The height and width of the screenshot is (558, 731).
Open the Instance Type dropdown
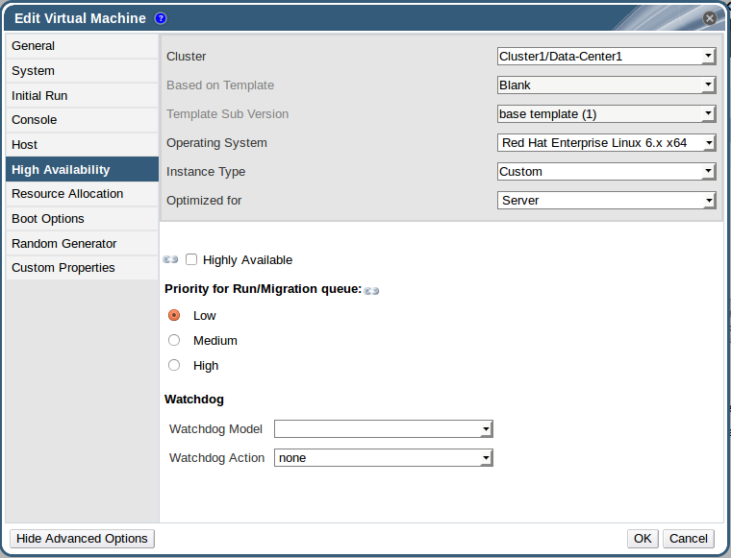coord(606,172)
